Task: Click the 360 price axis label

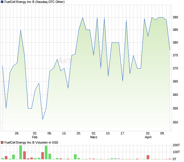Action: coord(175,95)
